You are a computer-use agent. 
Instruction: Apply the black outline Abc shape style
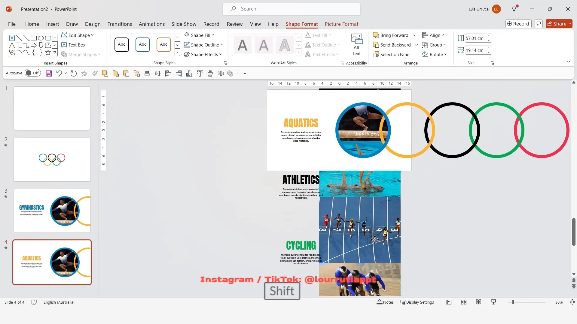click(122, 44)
